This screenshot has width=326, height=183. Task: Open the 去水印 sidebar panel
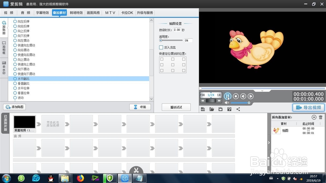tap(4, 68)
